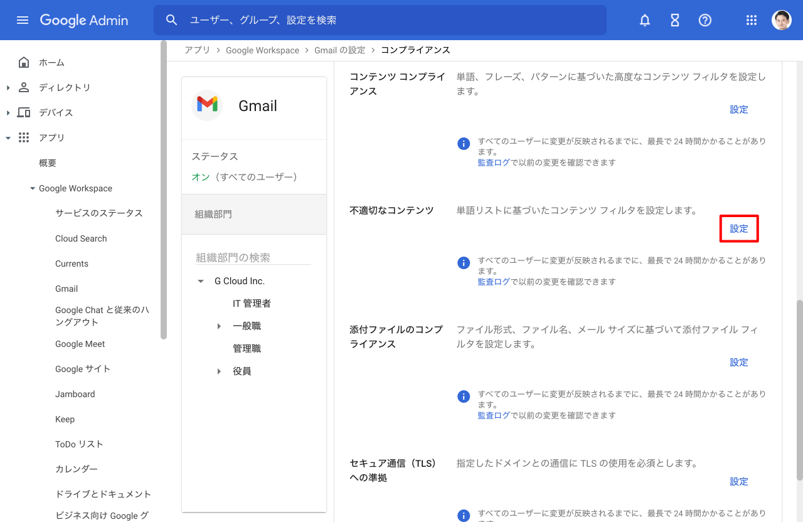Open 監査ログ link under 不適切なコンテンツ

pos(494,282)
